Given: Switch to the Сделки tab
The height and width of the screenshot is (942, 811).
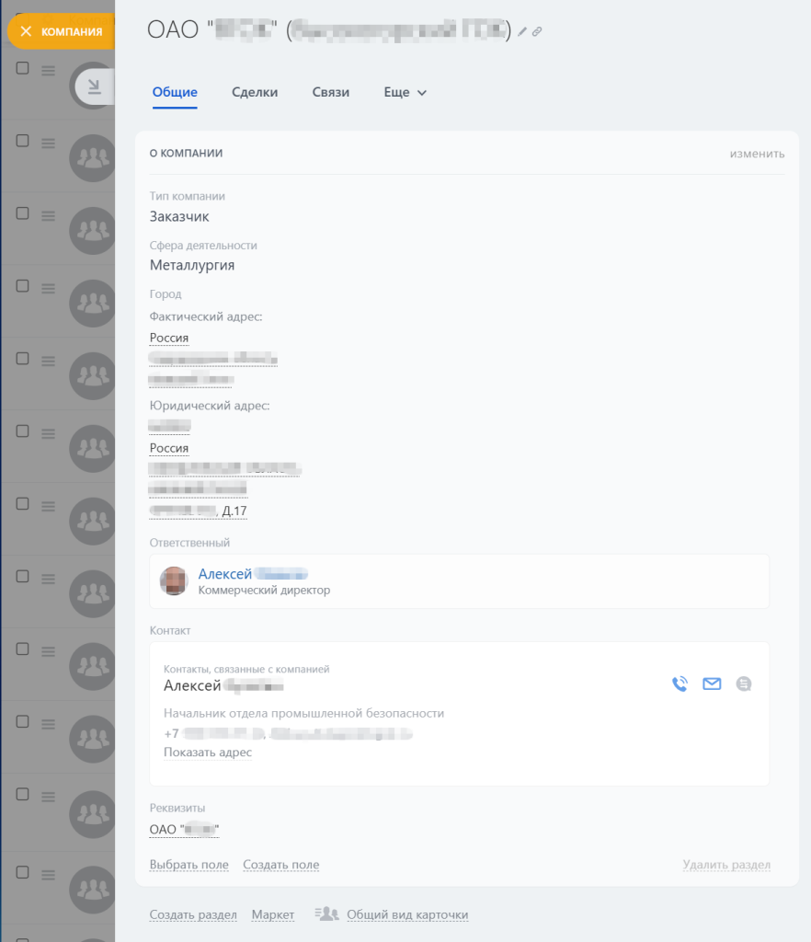Looking at the screenshot, I should point(255,93).
